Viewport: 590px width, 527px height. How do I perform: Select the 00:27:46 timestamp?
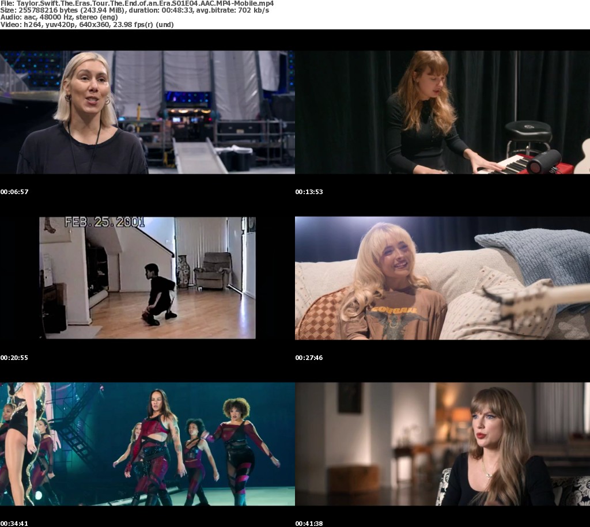(309, 358)
